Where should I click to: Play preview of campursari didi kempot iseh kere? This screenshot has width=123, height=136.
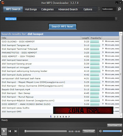[x=103, y=78]
